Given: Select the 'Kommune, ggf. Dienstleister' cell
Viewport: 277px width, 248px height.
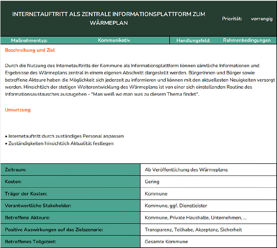Looking at the screenshot, I should [x=176, y=206].
